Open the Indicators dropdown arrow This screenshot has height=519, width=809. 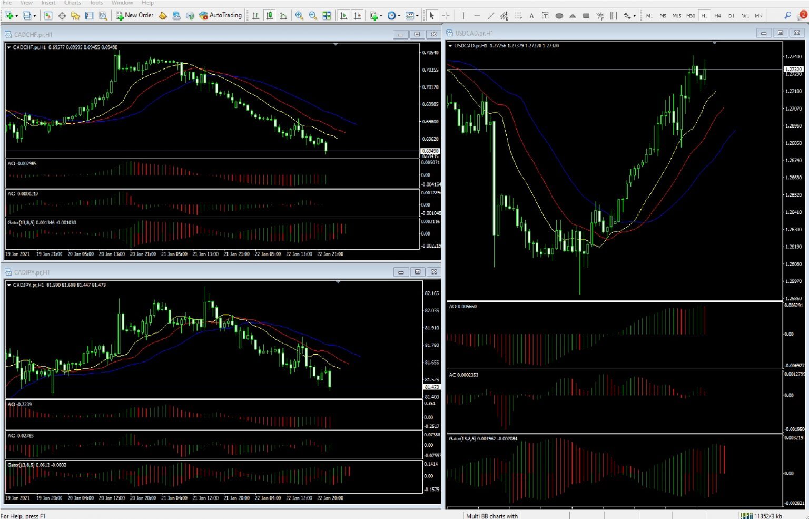coord(417,15)
